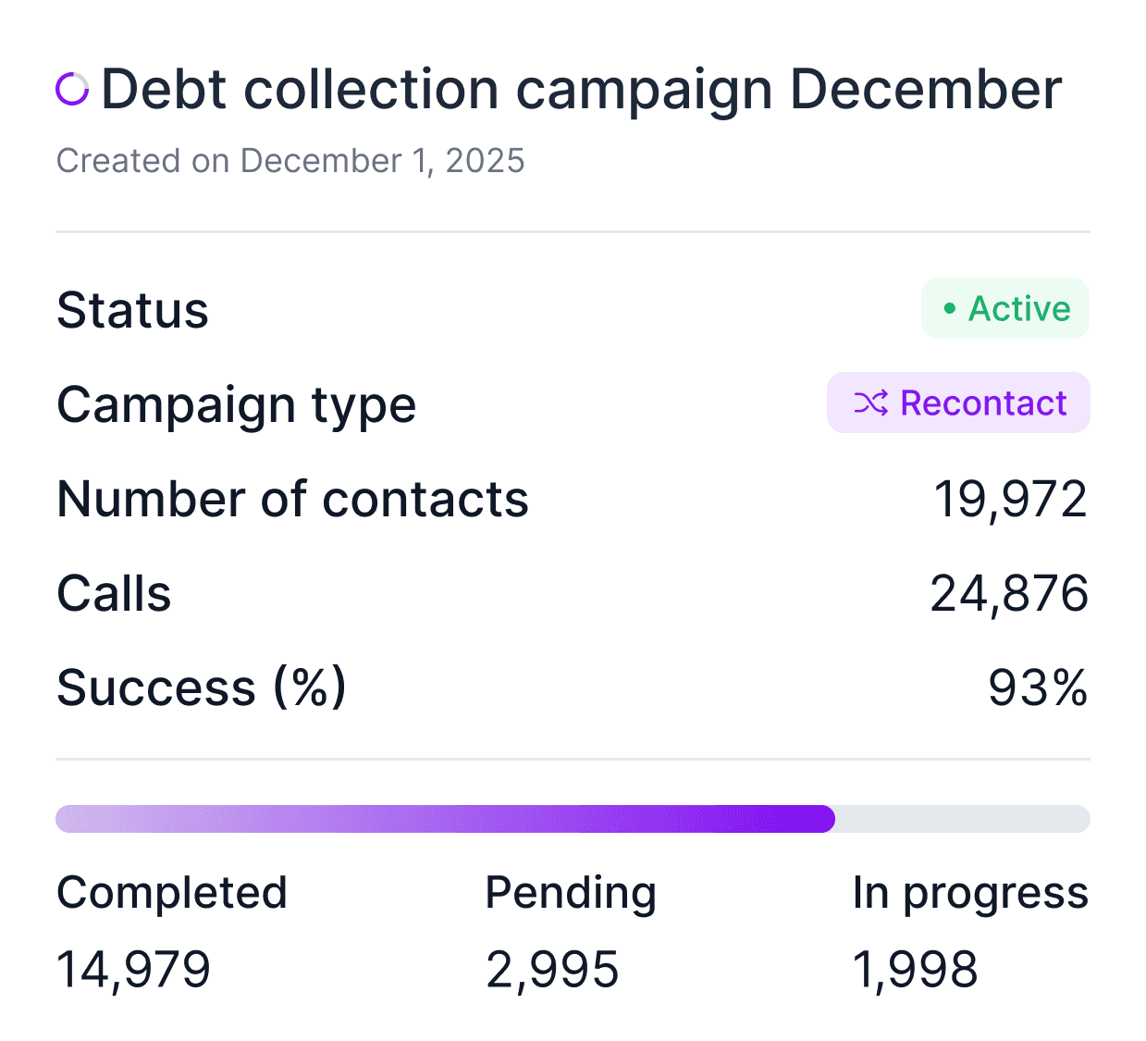Viewport: 1146px width, 1041px height.
Task: Click the purple loading spinner icon
Action: (72, 90)
